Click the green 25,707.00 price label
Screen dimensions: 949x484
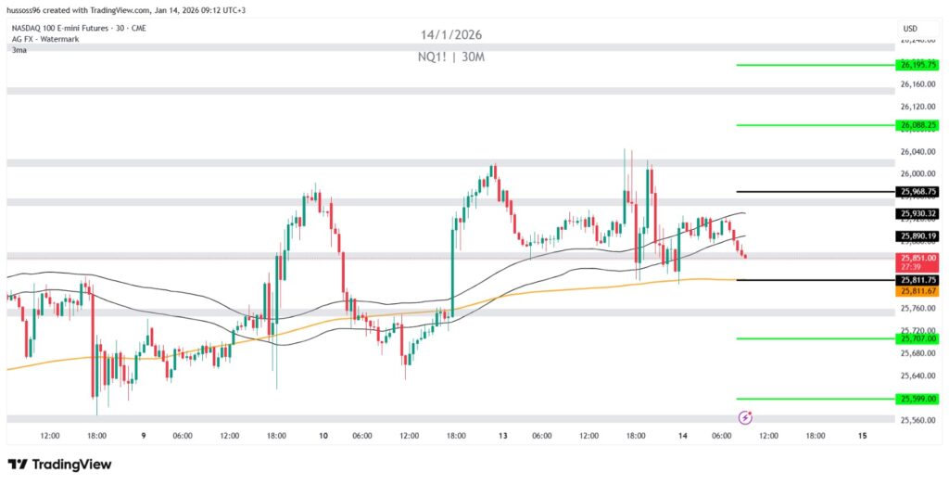tap(917, 339)
